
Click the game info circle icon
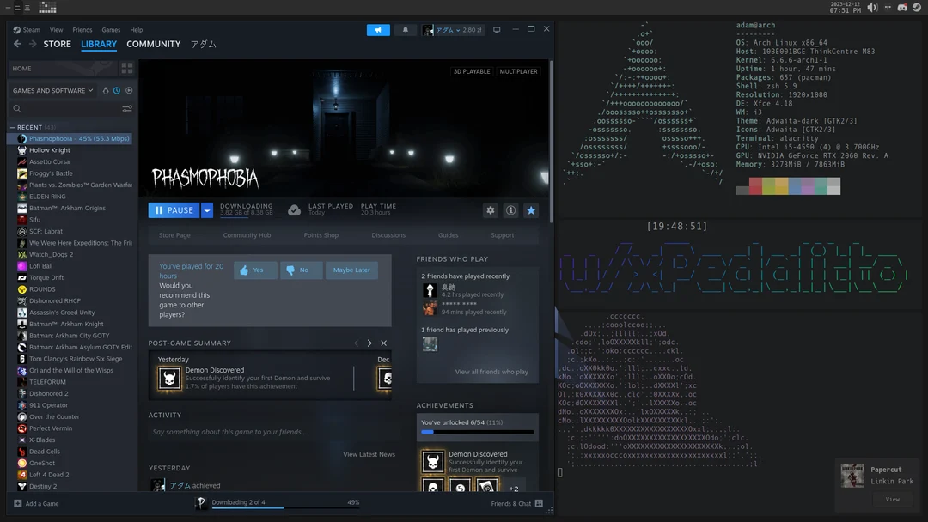point(510,209)
